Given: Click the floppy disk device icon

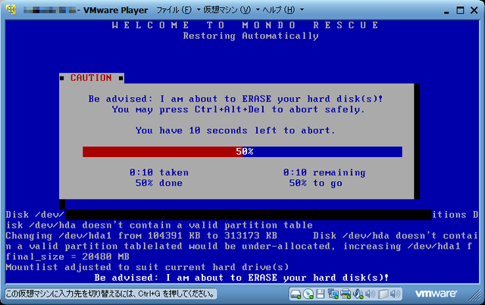Looking at the screenshot, I should click(x=320, y=294).
